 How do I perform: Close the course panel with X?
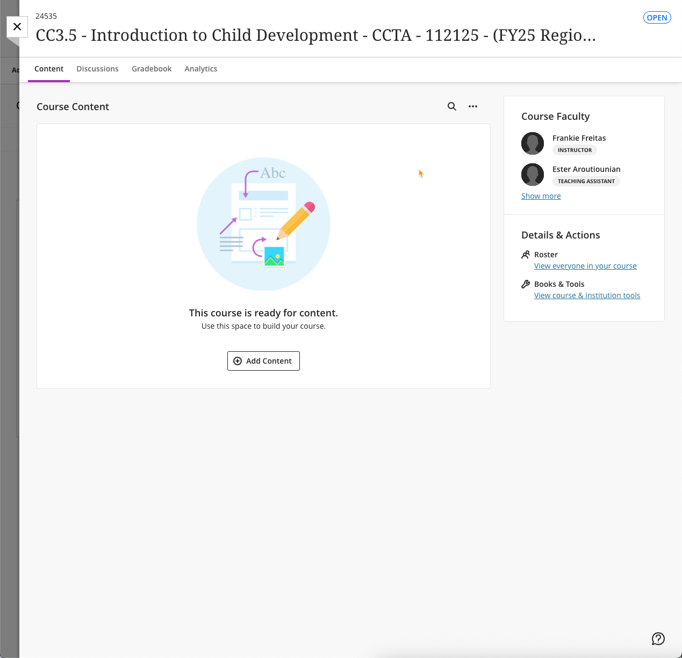click(x=17, y=27)
